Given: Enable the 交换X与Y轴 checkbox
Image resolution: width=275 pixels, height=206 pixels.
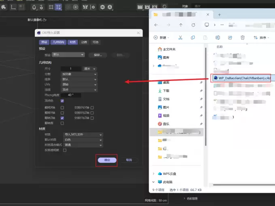Looking at the screenshot, I should [92, 108].
